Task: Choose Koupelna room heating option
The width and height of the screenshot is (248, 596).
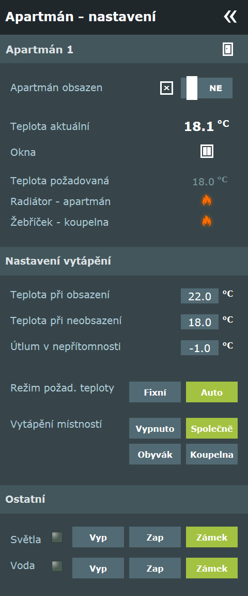Action: click(212, 454)
